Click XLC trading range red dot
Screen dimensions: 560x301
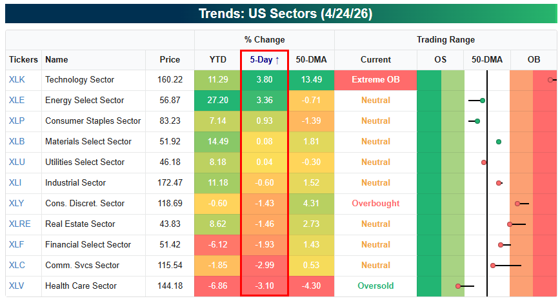click(493, 265)
